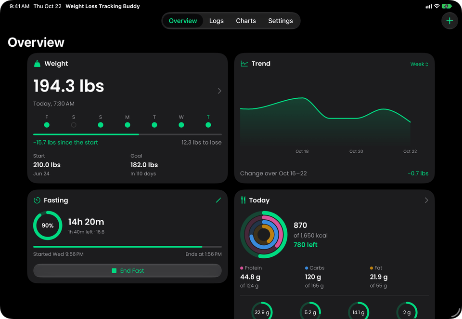Click the 5.2 g ring
This screenshot has width=462, height=319.
(x=310, y=310)
